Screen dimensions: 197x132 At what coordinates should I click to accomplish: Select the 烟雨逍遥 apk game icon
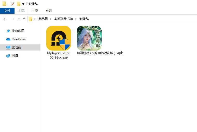[x=89, y=38]
